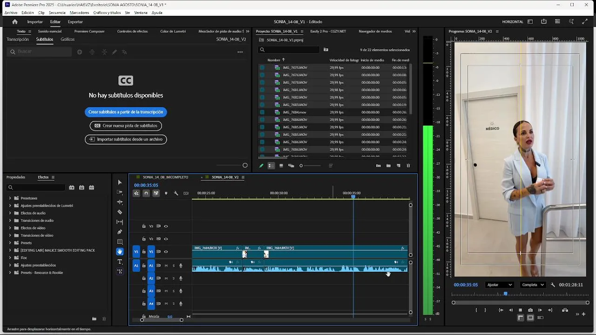Create new bin in Project panel
The image size is (596, 335).
(x=388, y=166)
